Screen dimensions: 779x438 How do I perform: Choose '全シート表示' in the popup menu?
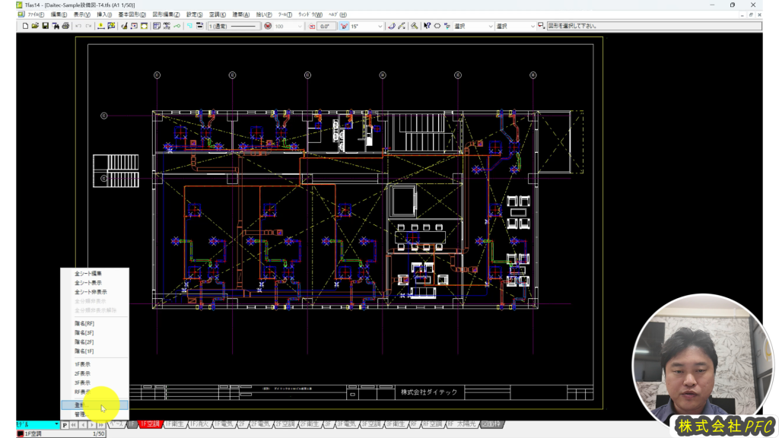(x=91, y=282)
